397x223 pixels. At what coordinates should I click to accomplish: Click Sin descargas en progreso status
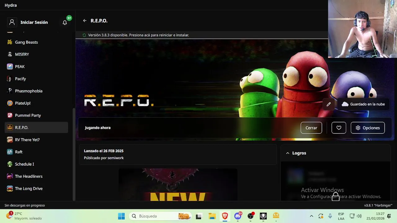coord(25,205)
